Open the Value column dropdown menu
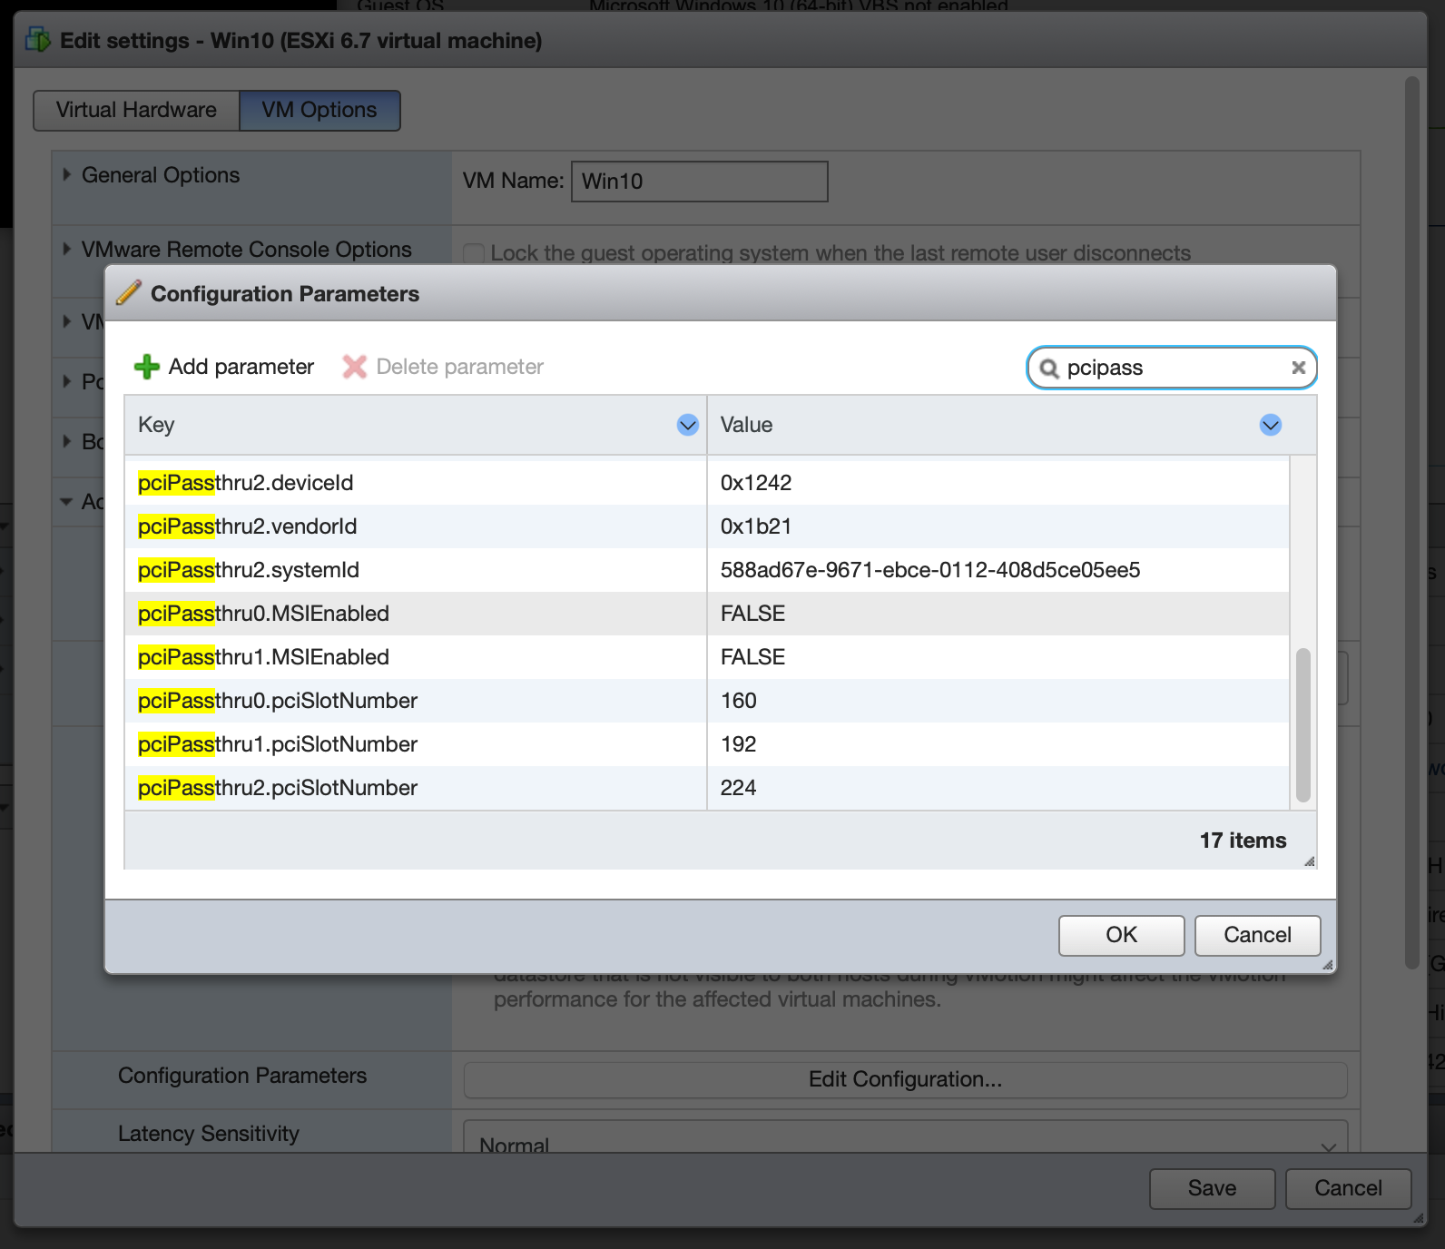This screenshot has height=1249, width=1445. (x=1271, y=425)
